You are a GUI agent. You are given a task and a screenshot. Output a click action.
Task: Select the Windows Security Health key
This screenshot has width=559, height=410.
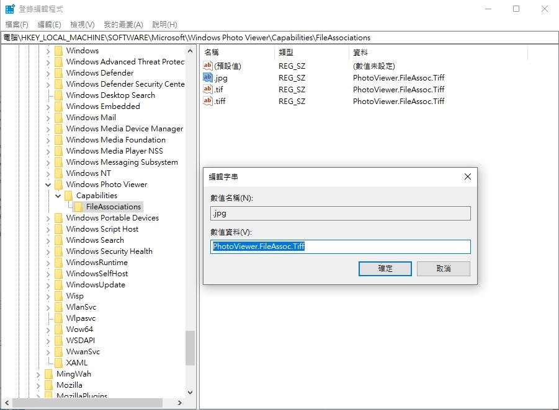[x=109, y=251]
